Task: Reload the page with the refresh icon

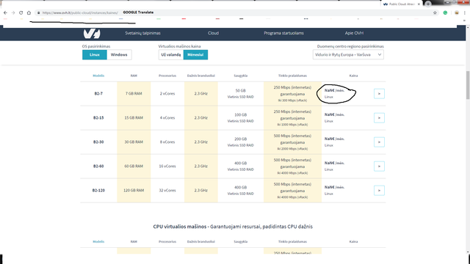Action: (21, 12)
